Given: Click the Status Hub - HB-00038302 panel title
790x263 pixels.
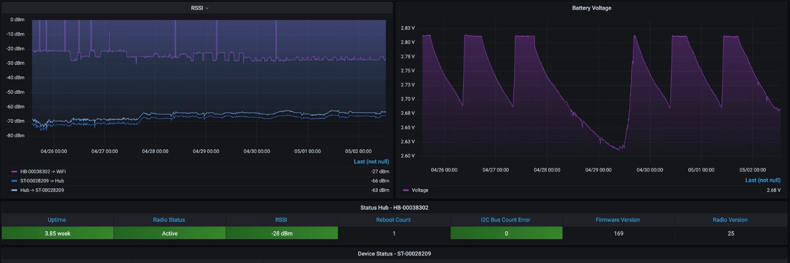Looking at the screenshot, I should pos(394,208).
